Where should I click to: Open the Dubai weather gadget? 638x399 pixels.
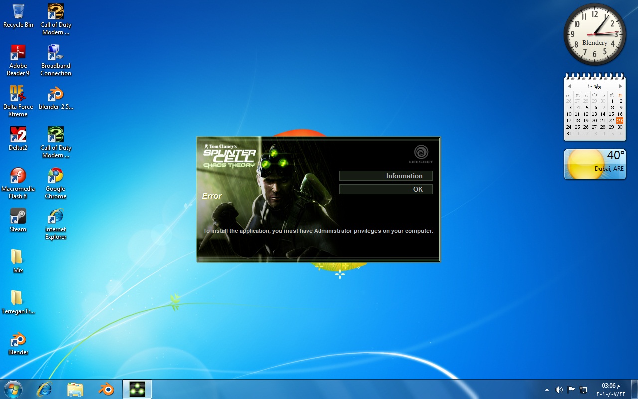pyautogui.click(x=595, y=164)
